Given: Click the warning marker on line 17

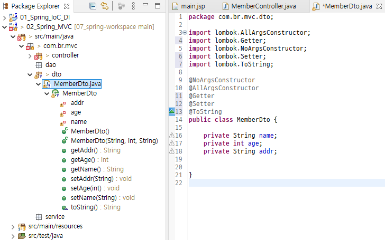Looking at the screenshot, I should tap(172, 143).
